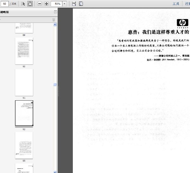
Task: Select the page 93 thumbnail
Action: click(24, 145)
